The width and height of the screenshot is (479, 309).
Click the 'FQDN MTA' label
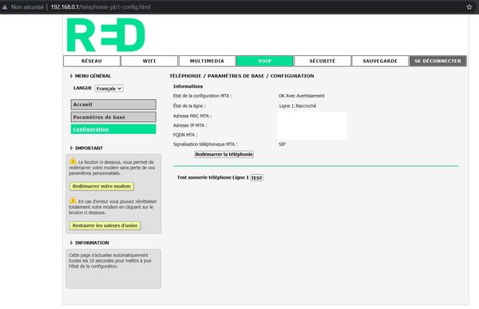click(x=185, y=135)
